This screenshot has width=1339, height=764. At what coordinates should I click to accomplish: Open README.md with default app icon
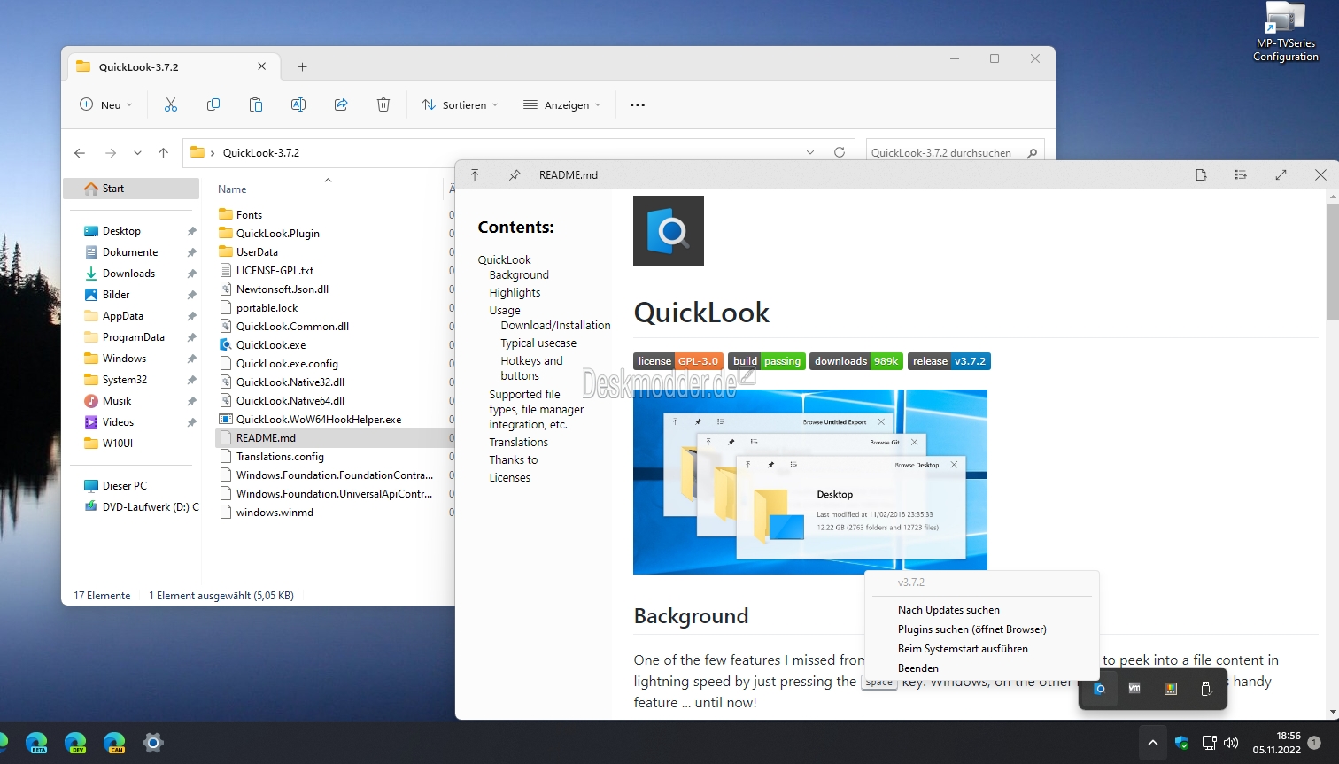tap(1201, 175)
